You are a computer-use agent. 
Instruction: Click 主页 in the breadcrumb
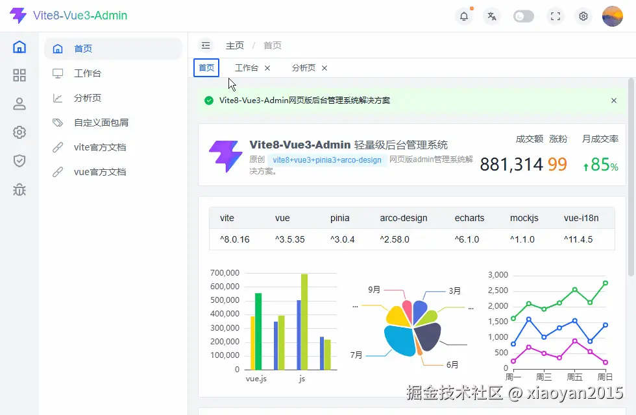click(235, 45)
